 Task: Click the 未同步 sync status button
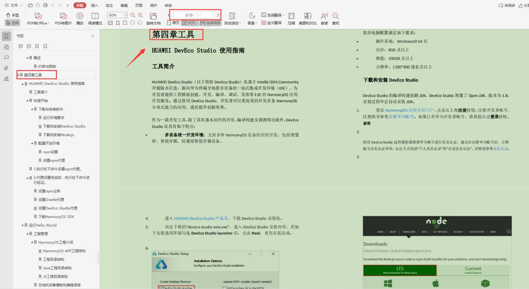[507, 5]
